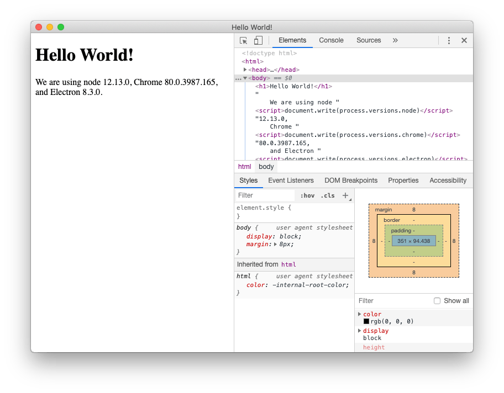Switch to the Console tab
Viewport: 504px width, 393px height.
331,40
